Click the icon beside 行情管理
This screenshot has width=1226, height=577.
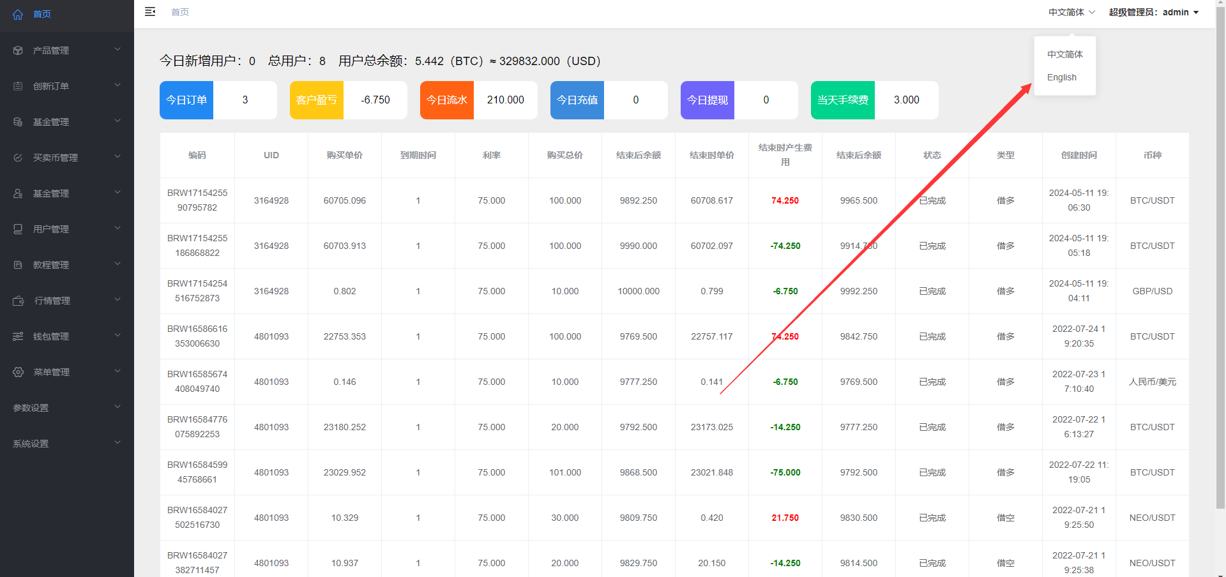click(18, 301)
